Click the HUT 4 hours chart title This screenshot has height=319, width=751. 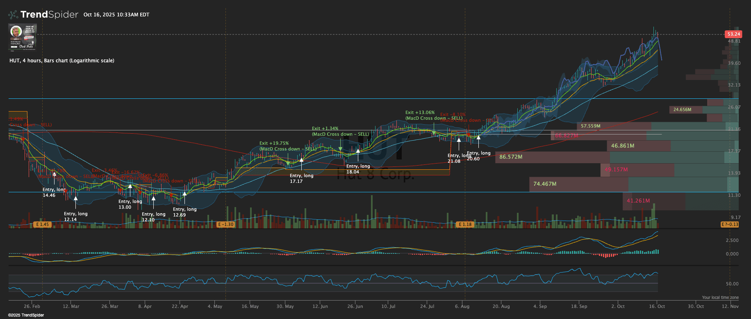[x=62, y=61]
